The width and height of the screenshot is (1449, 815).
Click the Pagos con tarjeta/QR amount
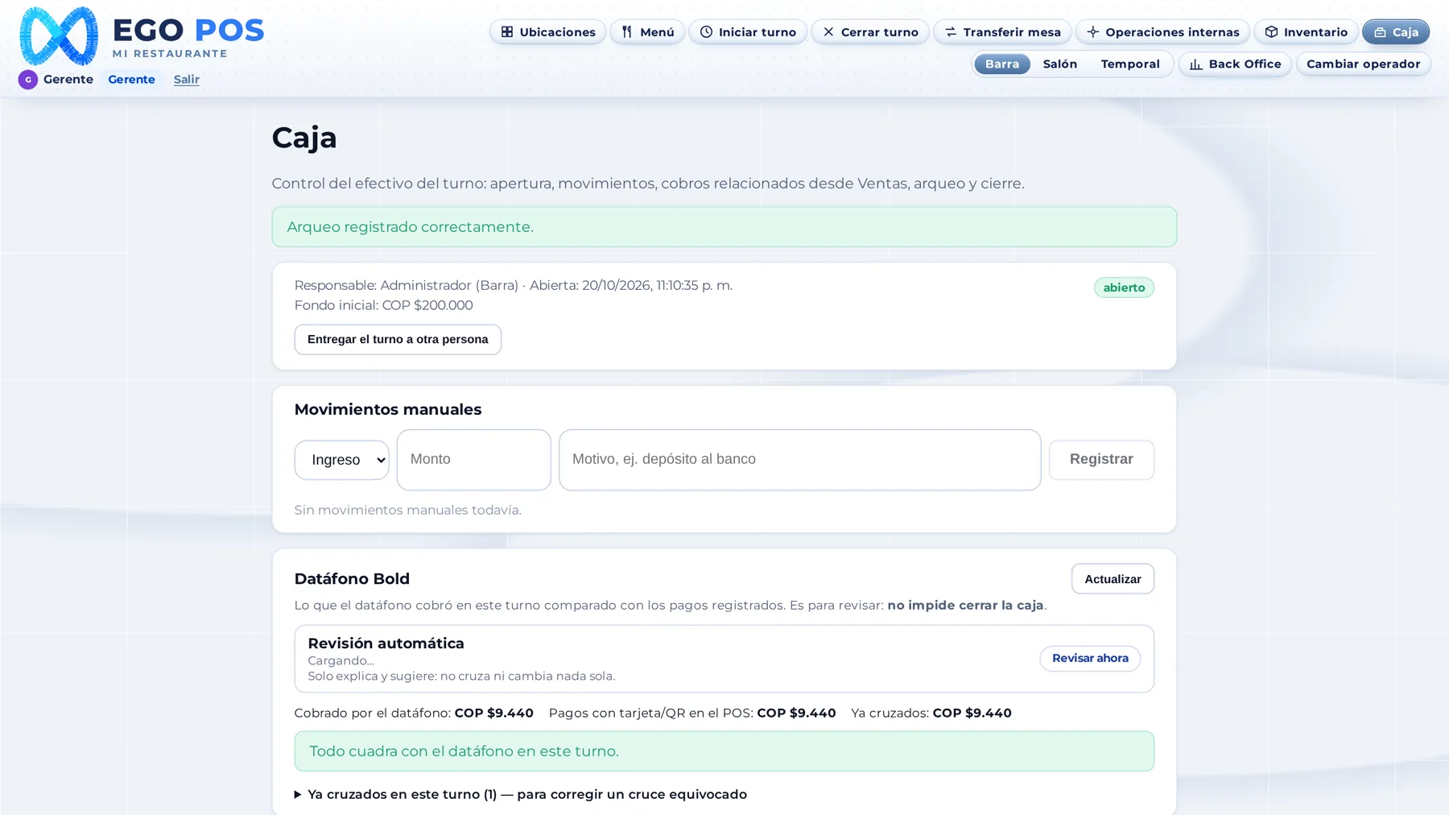(796, 713)
